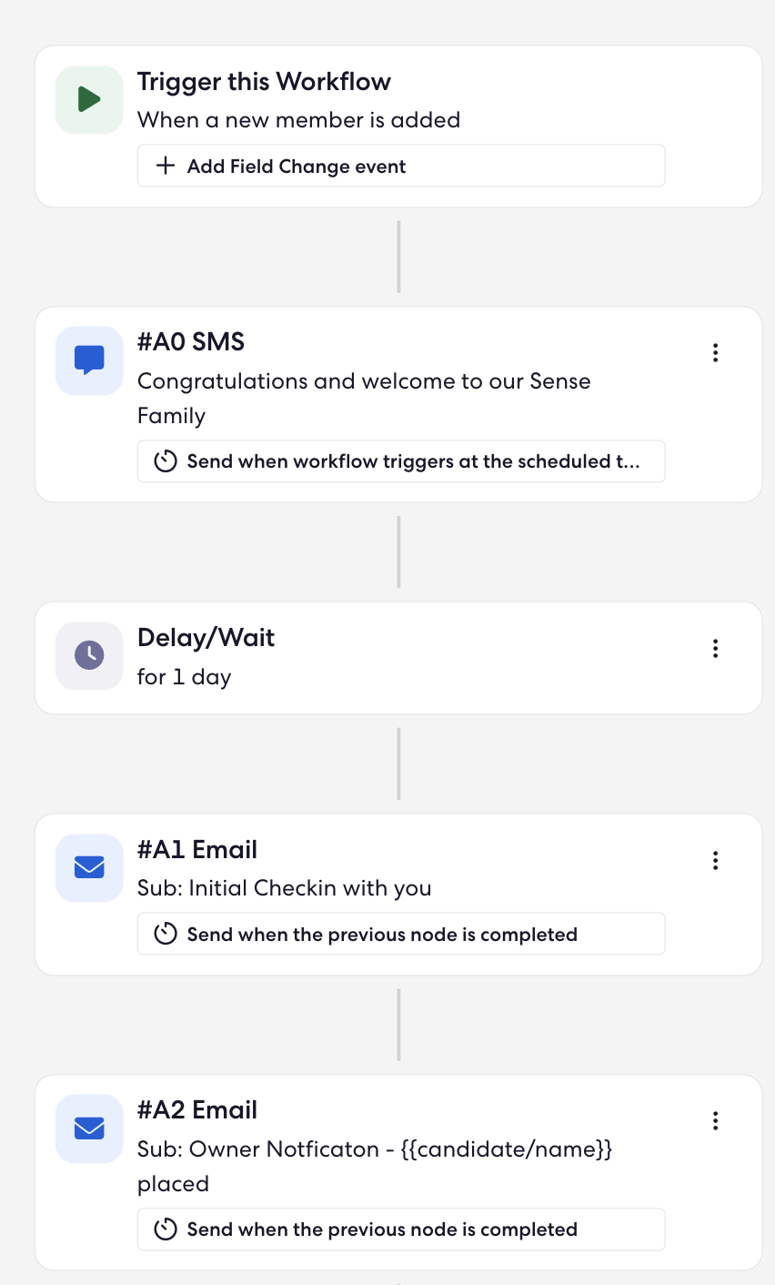This screenshot has width=775, height=1285.
Task: Click the #A1 Email envelope icon
Action: pyautogui.click(x=89, y=867)
